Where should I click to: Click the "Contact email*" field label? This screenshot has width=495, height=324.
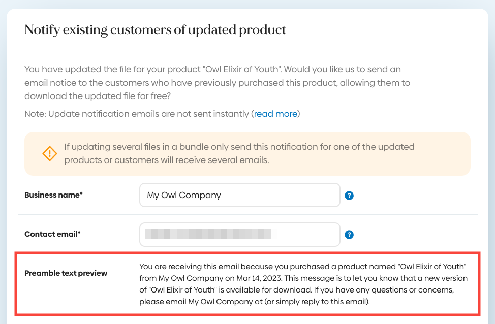point(53,234)
